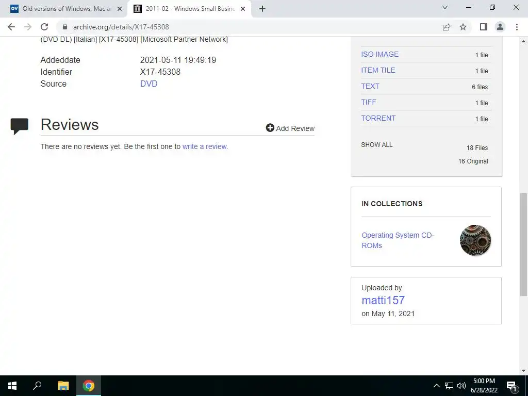Open ISO IMAGE download option
This screenshot has height=396, width=528.
(x=380, y=54)
